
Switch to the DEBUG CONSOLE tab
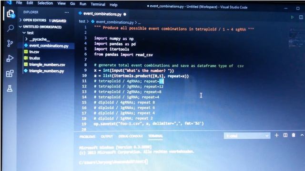pos(131,136)
